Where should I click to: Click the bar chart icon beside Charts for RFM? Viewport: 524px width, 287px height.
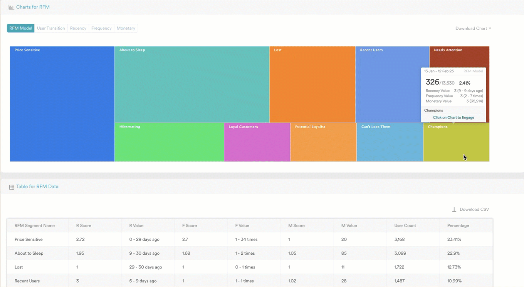[x=11, y=7]
